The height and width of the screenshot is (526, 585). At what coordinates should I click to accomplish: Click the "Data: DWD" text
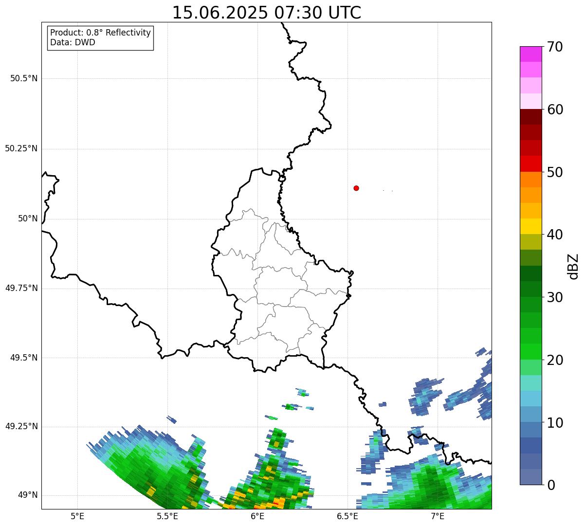(73, 42)
